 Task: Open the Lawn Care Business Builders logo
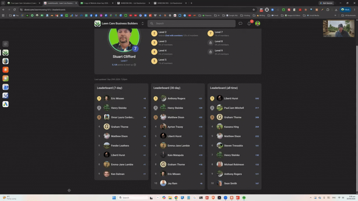pyautogui.click(x=98, y=23)
